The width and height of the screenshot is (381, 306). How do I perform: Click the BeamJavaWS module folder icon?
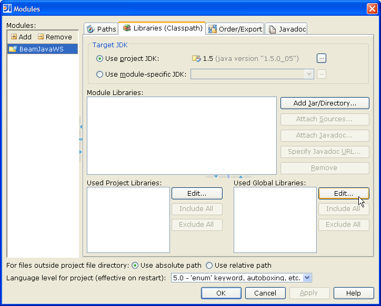13,49
